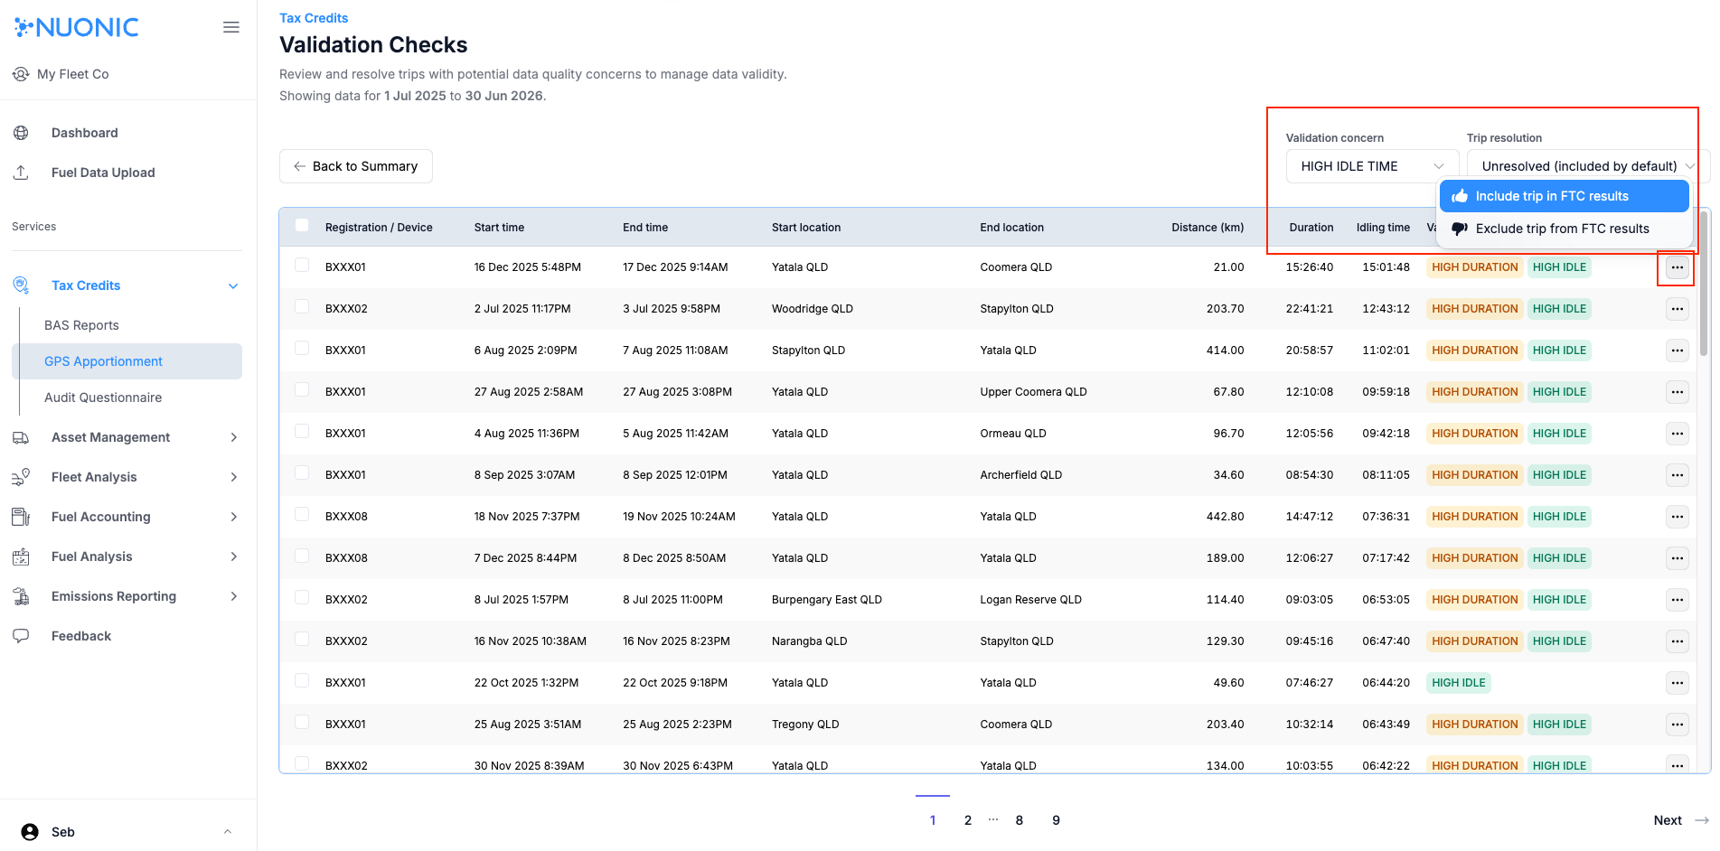Check the row starting 7 Dec 2025 8:44PM
The height and width of the screenshot is (851, 1720).
coord(302,556)
